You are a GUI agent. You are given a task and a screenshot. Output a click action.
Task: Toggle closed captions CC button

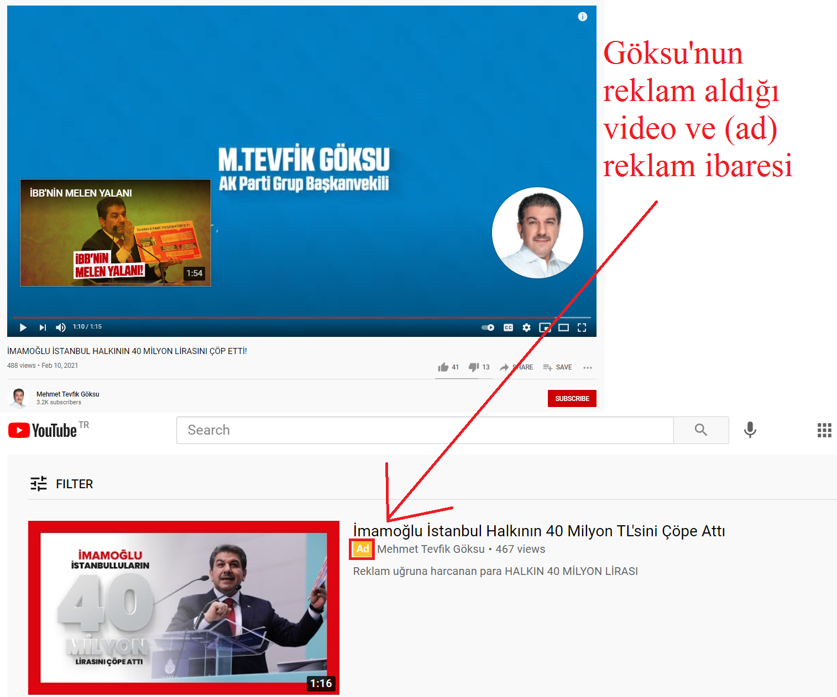(508, 328)
